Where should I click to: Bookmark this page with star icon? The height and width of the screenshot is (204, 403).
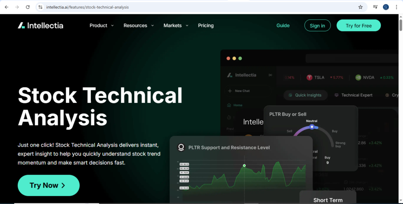click(360, 7)
